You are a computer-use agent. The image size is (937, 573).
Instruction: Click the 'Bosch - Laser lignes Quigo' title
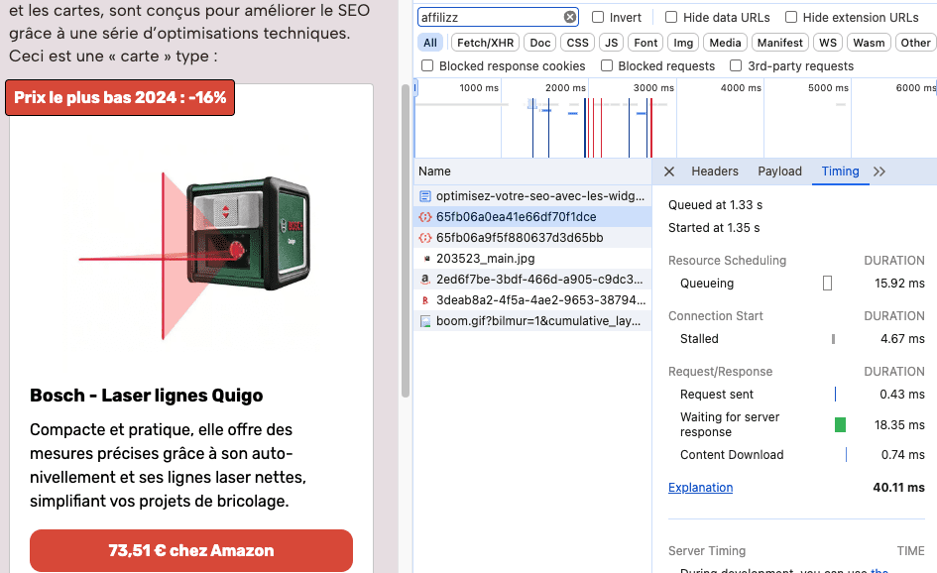click(x=147, y=396)
